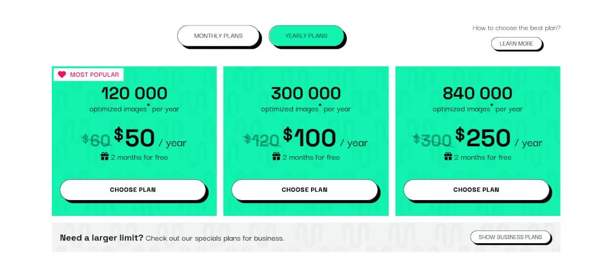Select the Yearly Plans toggle

[307, 36]
